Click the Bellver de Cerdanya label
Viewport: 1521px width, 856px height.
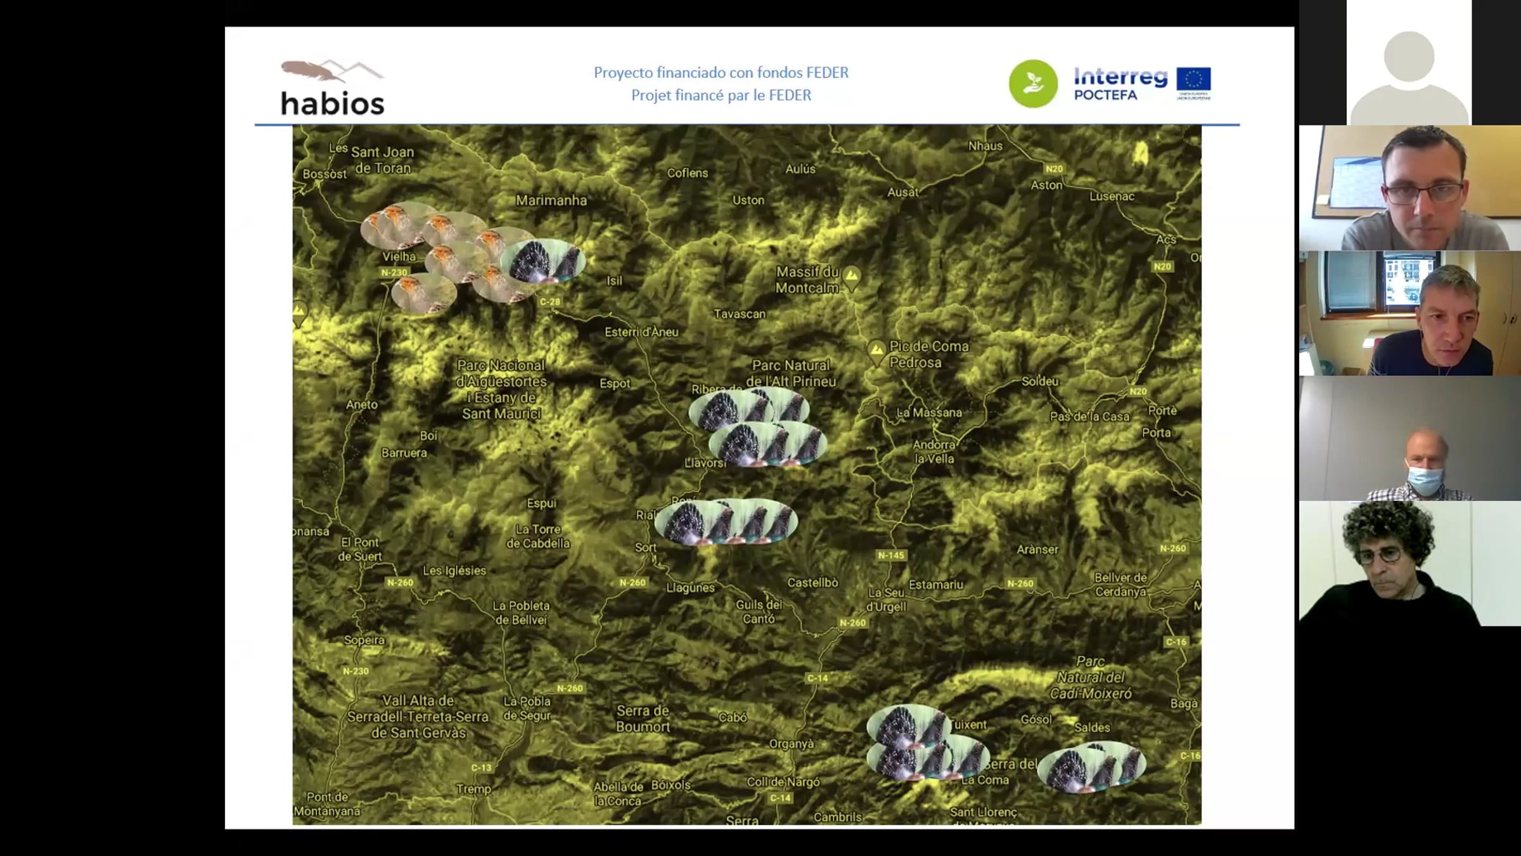click(x=1120, y=584)
